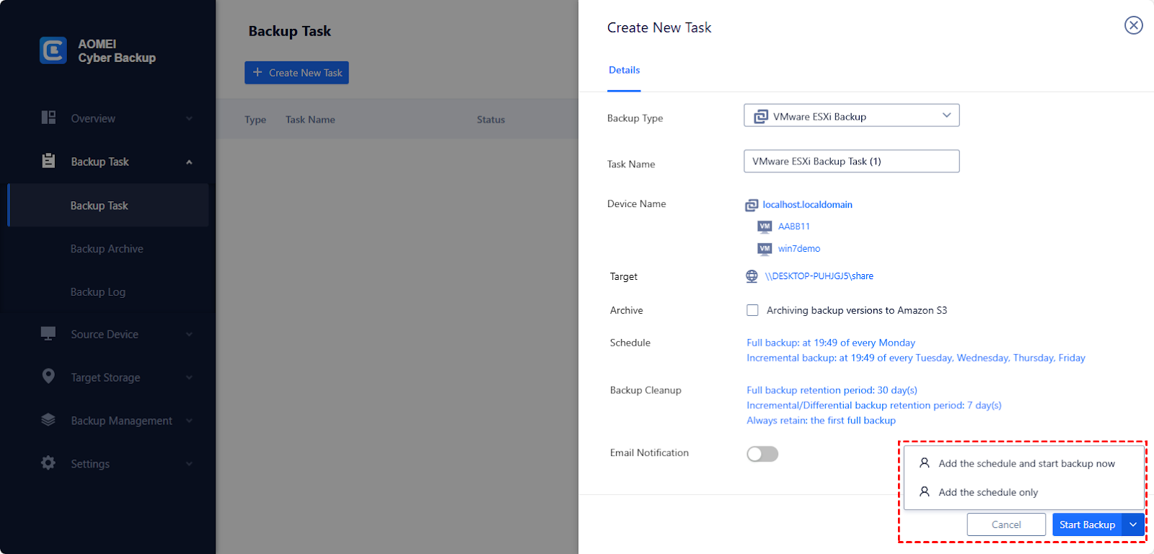Click the Overview dashboard icon in sidebar
This screenshot has width=1154, height=554.
point(48,118)
